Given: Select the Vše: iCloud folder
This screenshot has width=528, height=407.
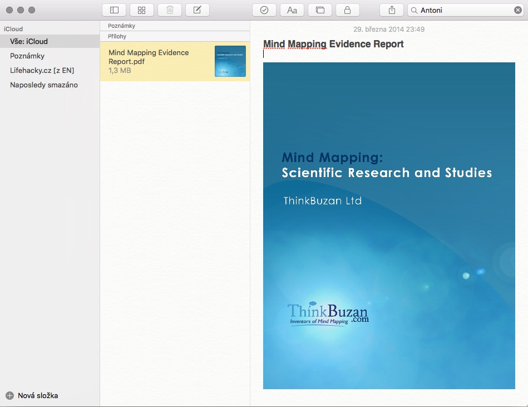Looking at the screenshot, I should point(50,41).
